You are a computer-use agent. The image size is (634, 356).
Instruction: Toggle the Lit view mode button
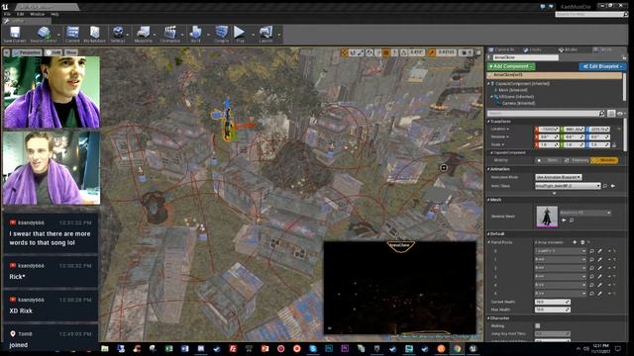click(x=53, y=52)
